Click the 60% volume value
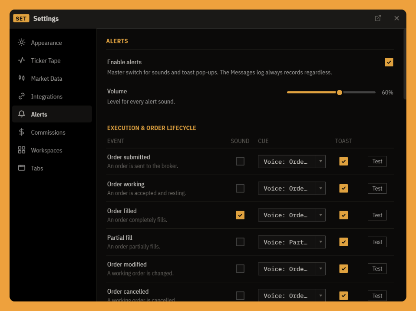 tap(387, 93)
